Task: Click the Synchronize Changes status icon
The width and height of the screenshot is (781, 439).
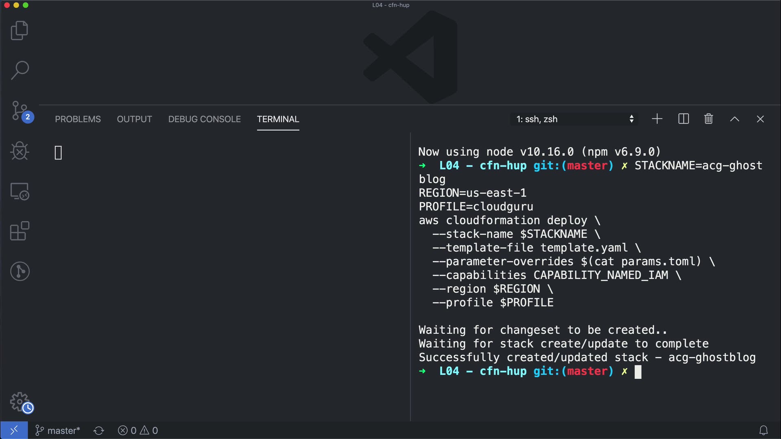Action: [98, 430]
